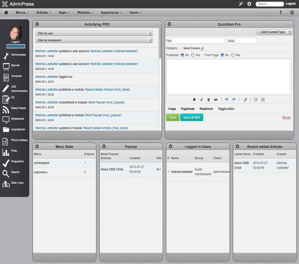Click the Bold formatting icon in editor
This screenshot has height=264, width=299.
point(194,100)
